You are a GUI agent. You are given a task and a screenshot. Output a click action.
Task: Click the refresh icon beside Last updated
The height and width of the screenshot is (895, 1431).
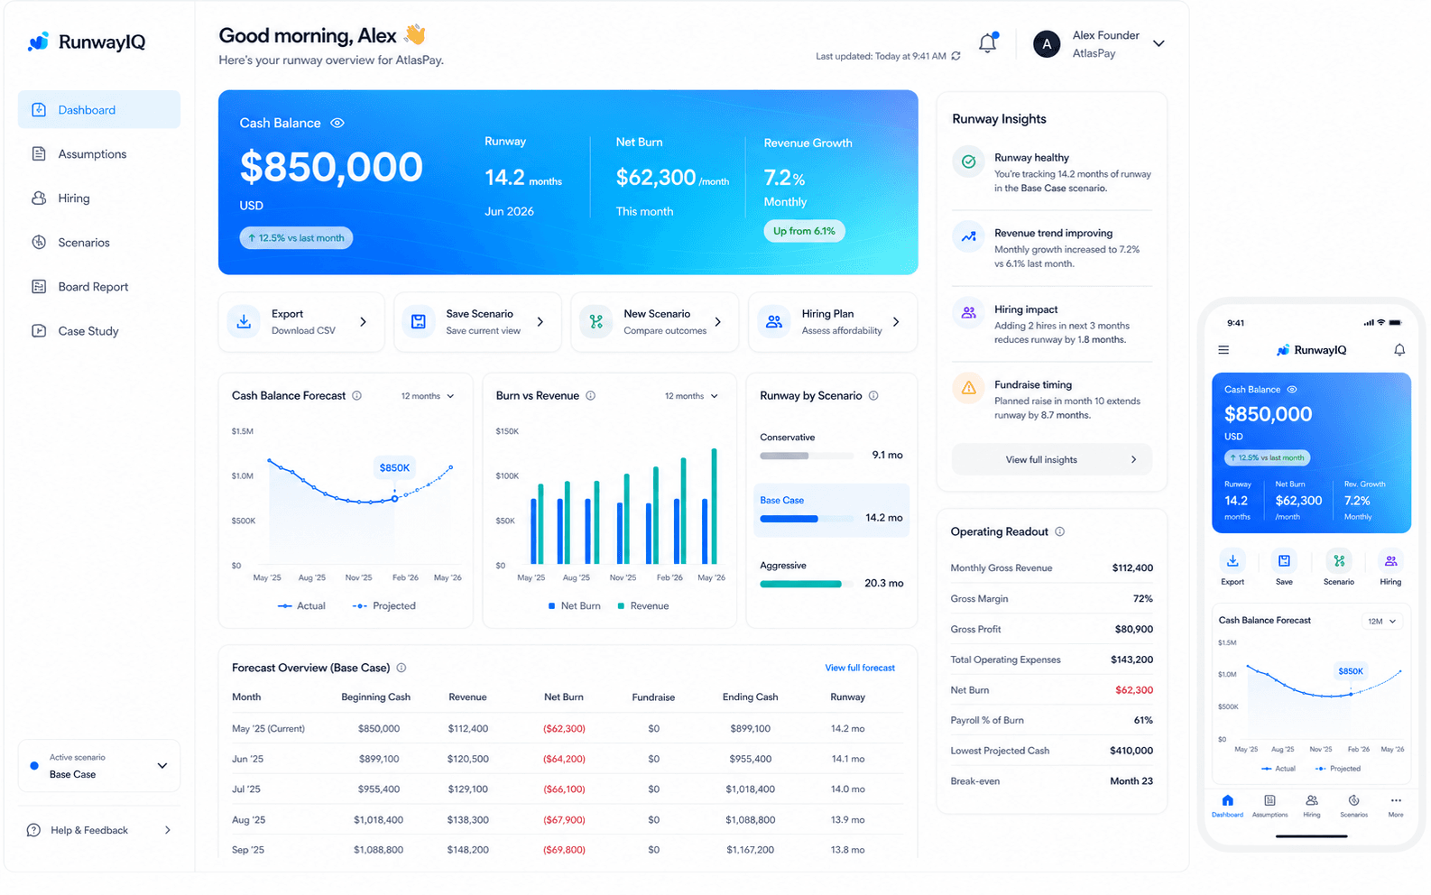956,56
